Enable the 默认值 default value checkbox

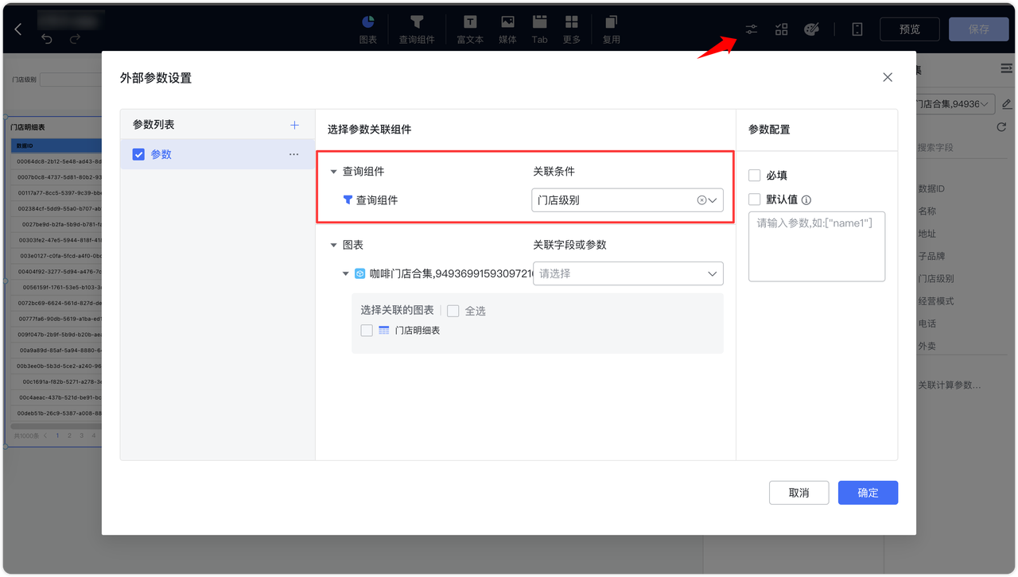754,199
